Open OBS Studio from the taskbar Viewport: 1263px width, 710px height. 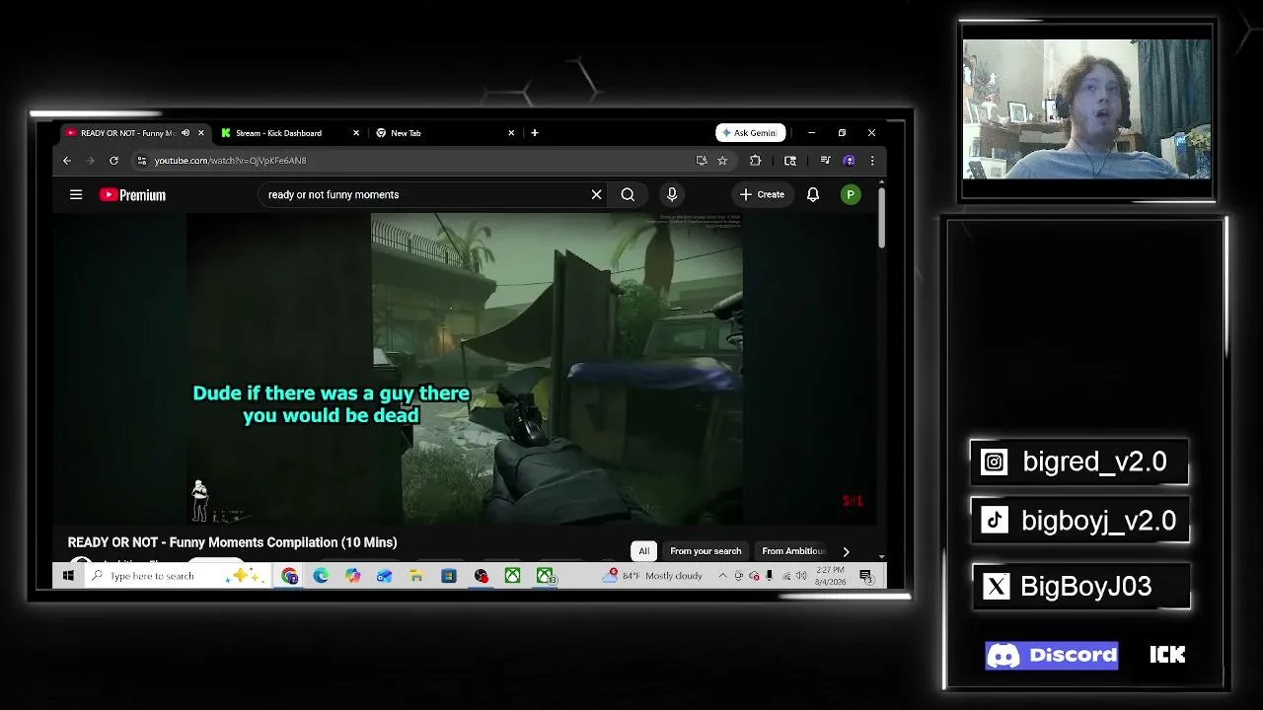(481, 576)
